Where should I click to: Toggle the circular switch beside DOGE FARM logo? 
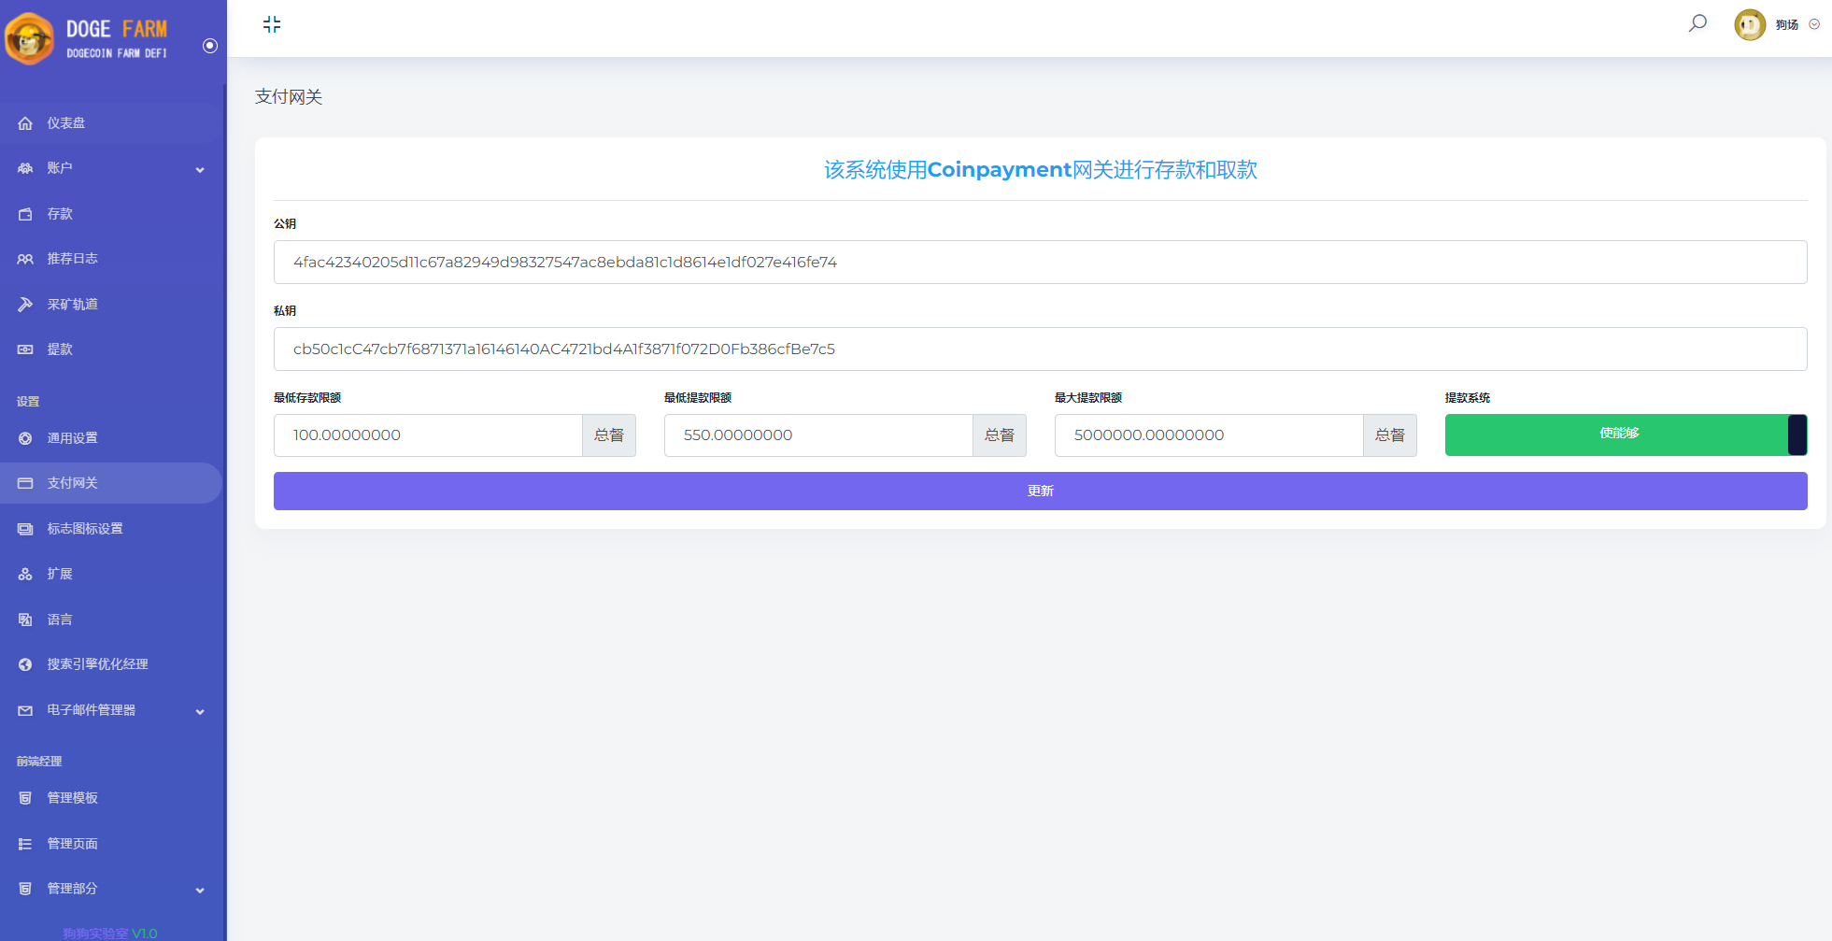pyautogui.click(x=209, y=45)
